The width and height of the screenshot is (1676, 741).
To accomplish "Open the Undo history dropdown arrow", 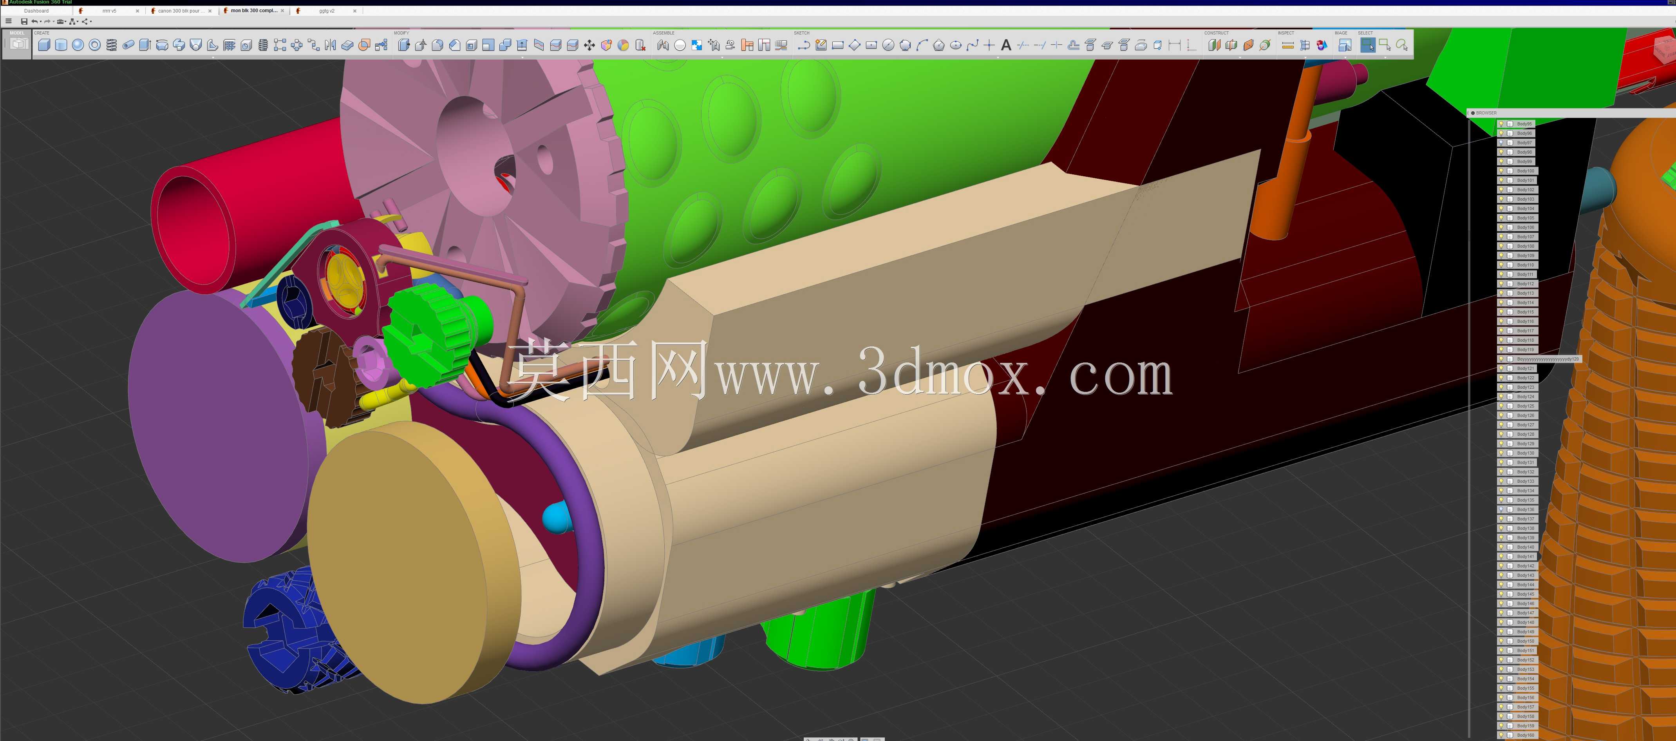I will pos(40,22).
